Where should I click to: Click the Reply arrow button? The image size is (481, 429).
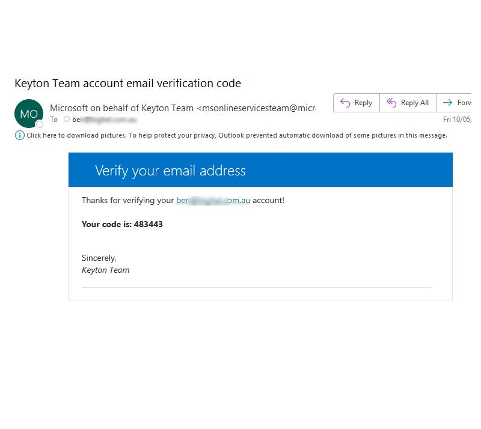coord(357,103)
